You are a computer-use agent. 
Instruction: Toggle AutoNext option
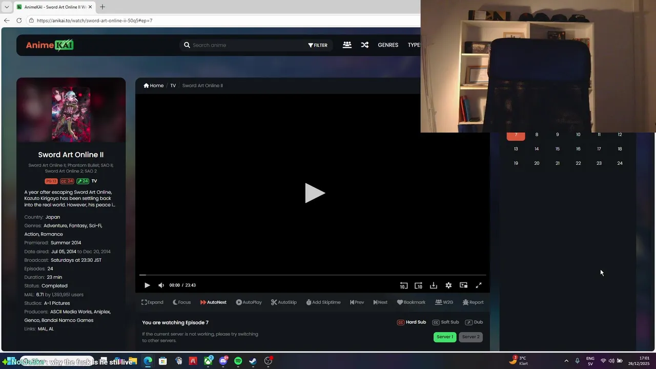click(213, 302)
